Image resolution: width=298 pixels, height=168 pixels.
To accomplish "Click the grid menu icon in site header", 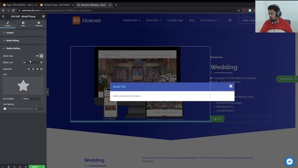I will (x=230, y=21).
